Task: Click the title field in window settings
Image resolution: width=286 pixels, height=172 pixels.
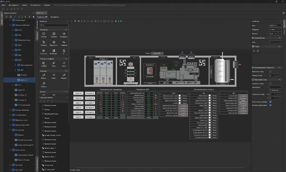Action: click(x=275, y=87)
